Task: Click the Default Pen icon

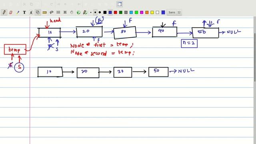Action: (x=85, y=12)
